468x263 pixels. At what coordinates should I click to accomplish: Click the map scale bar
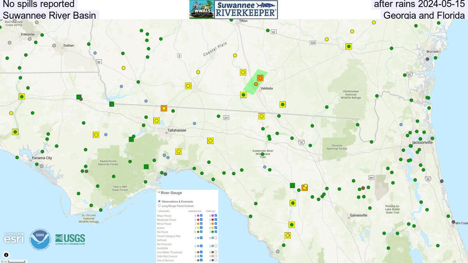click(x=14, y=261)
